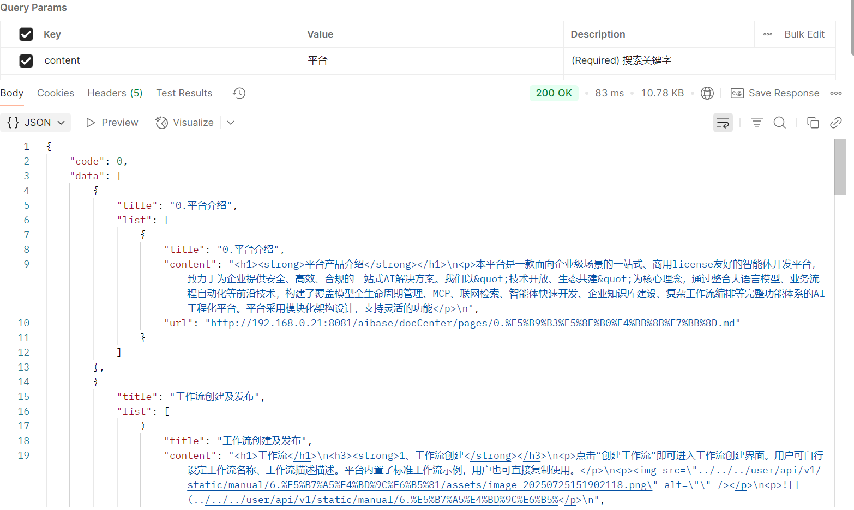The width and height of the screenshot is (854, 510).
Task: Toggle the wrap lines icon
Action: click(723, 123)
